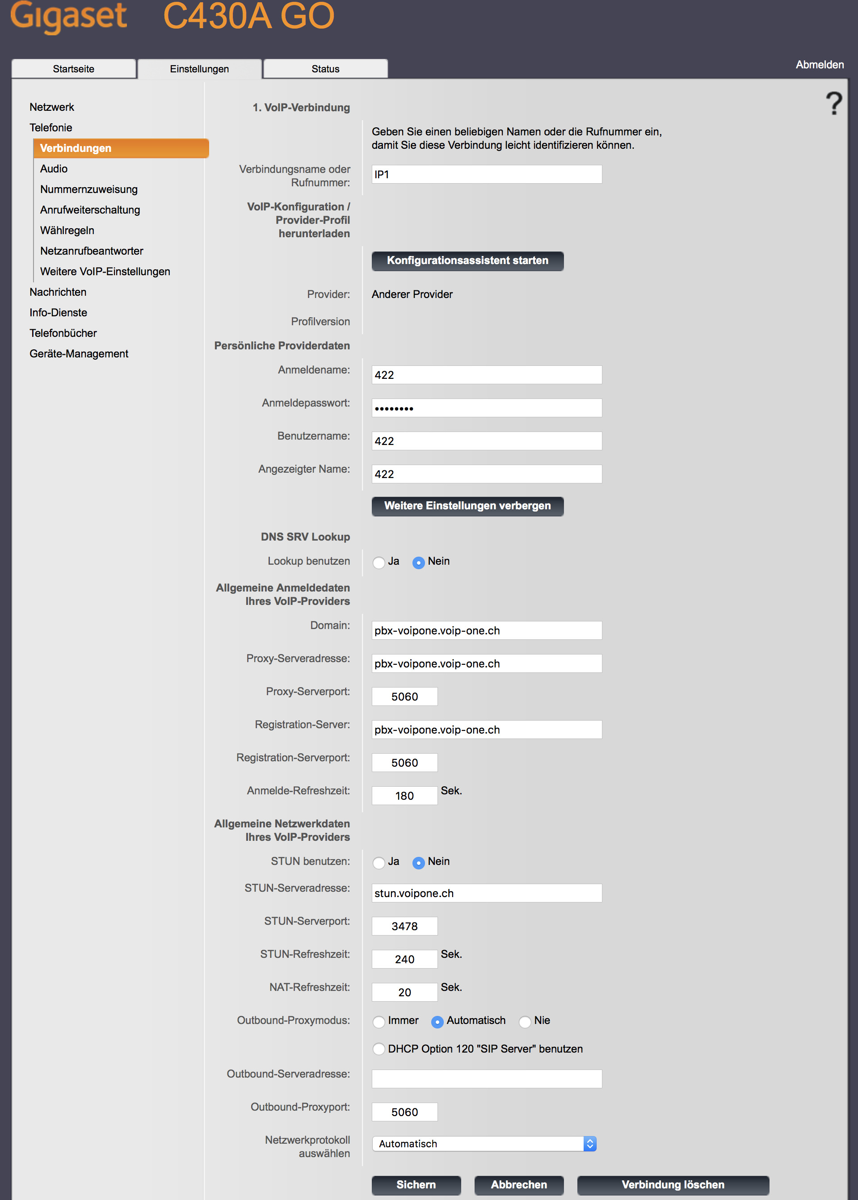The height and width of the screenshot is (1200, 858).
Task: Open Netzanrufbeantworter in the sidebar
Action: [x=92, y=252]
